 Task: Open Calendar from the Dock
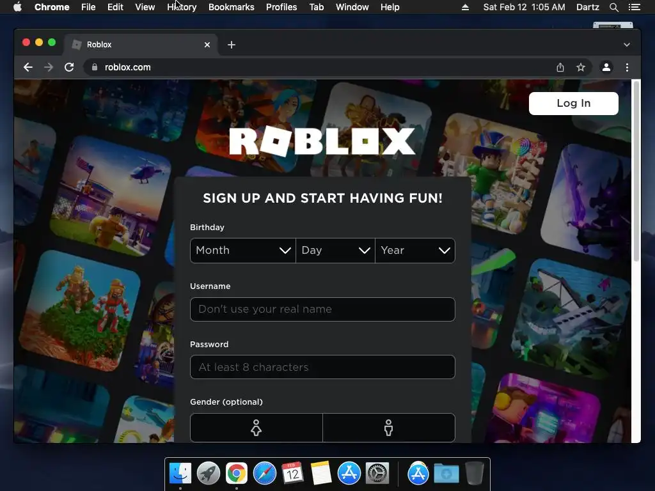tap(292, 473)
